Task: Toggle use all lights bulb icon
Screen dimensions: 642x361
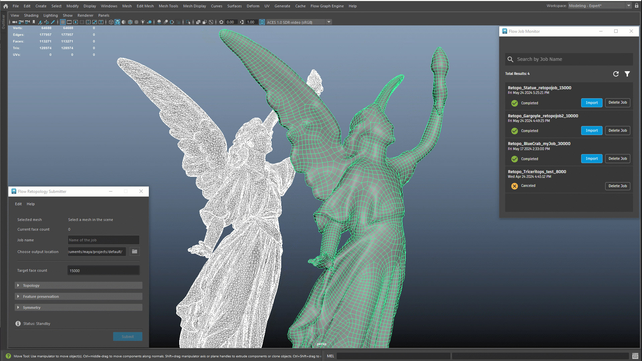Action: click(143, 22)
